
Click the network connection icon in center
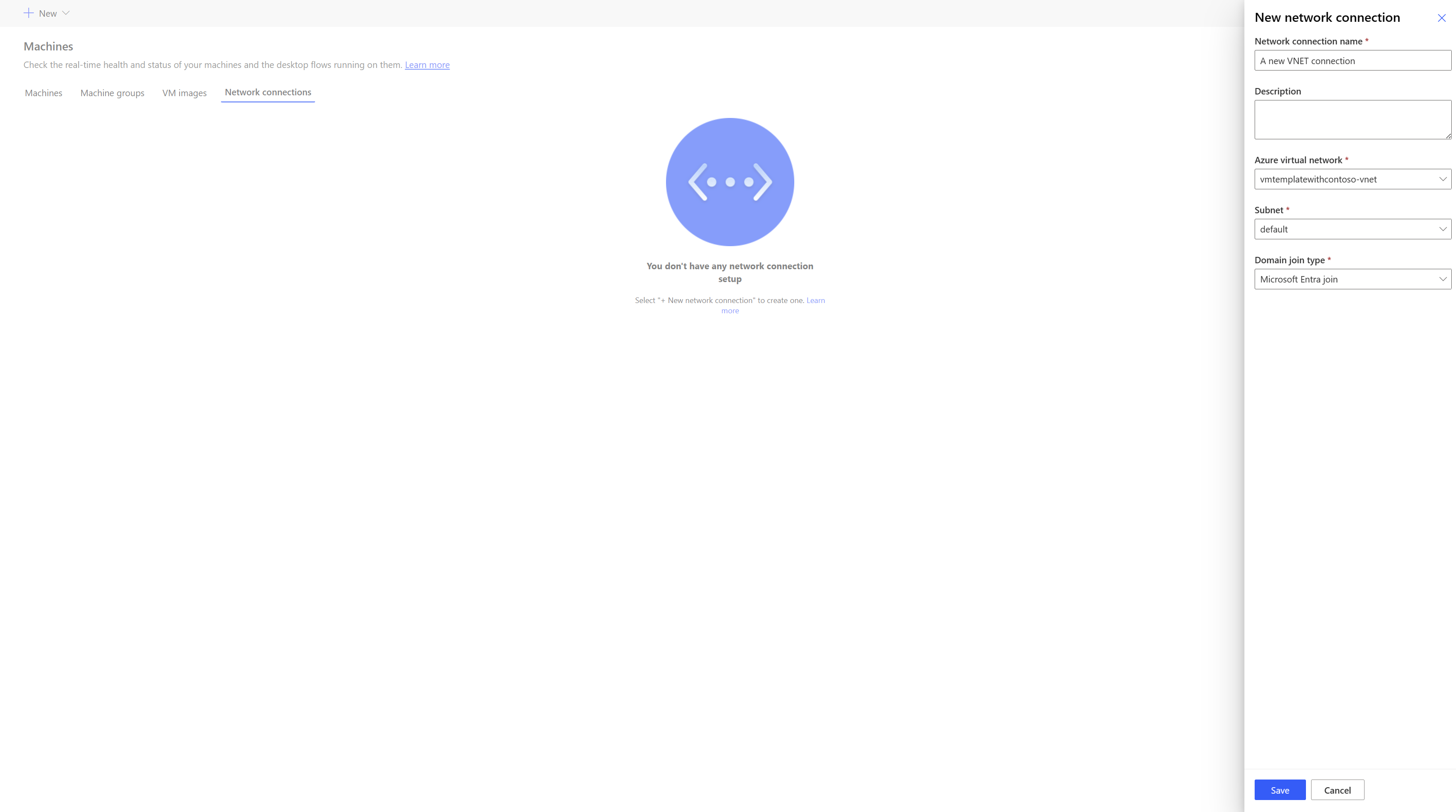pyautogui.click(x=730, y=182)
